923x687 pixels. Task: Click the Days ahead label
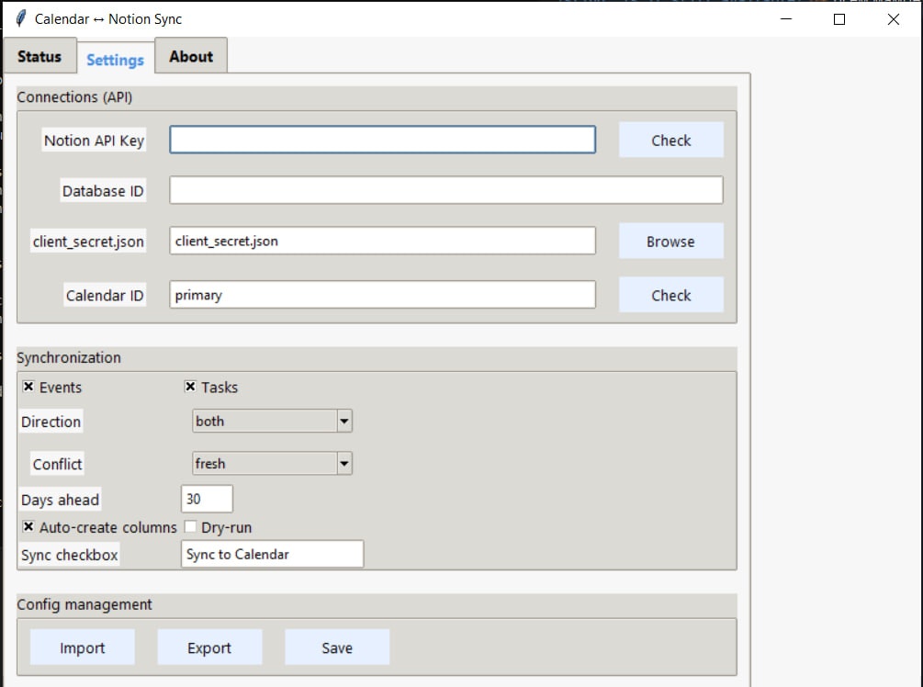[60, 500]
